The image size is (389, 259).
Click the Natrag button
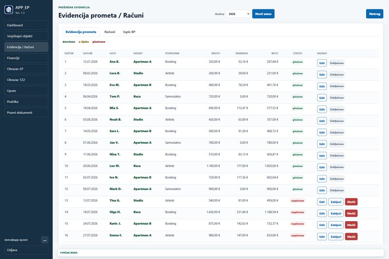pyautogui.click(x=374, y=14)
